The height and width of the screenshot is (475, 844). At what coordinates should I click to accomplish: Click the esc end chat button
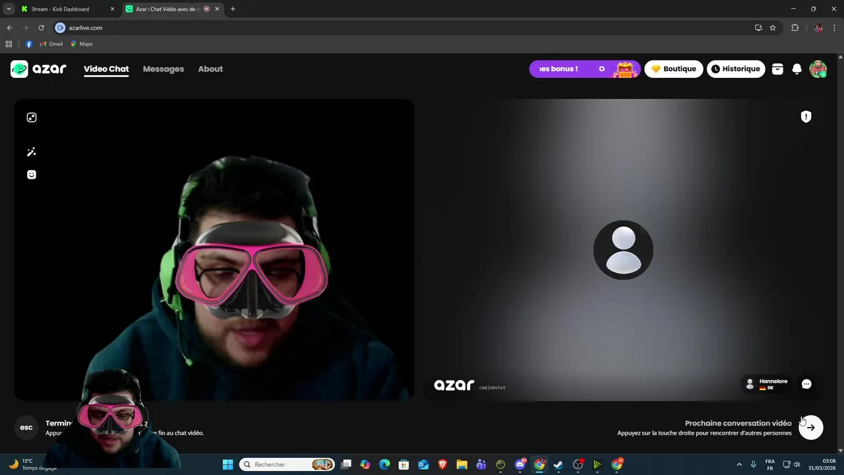(x=26, y=427)
